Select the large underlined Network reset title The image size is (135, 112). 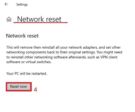(x=39, y=19)
